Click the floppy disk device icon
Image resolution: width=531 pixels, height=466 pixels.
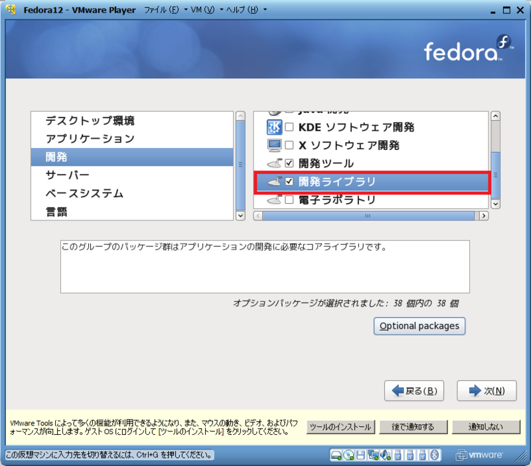360,456
